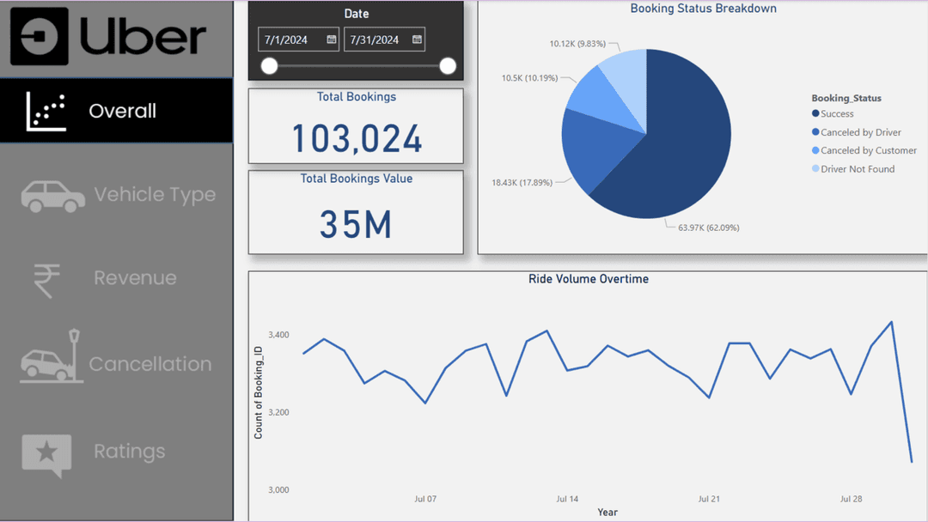Click the car icon for Vehicle Type
Screen dimensions: 928x522
point(52,196)
